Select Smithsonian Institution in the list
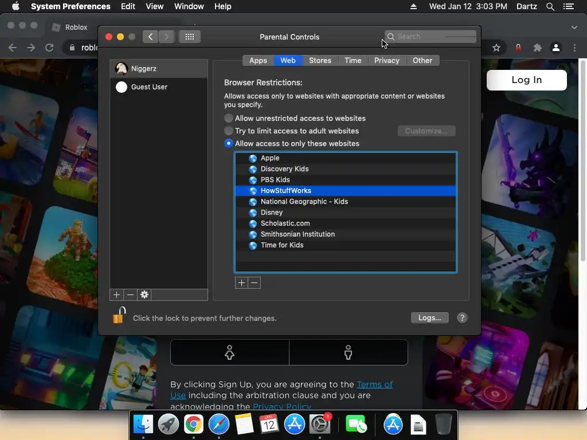Viewport: 587px width, 440px height. pyautogui.click(x=345, y=234)
